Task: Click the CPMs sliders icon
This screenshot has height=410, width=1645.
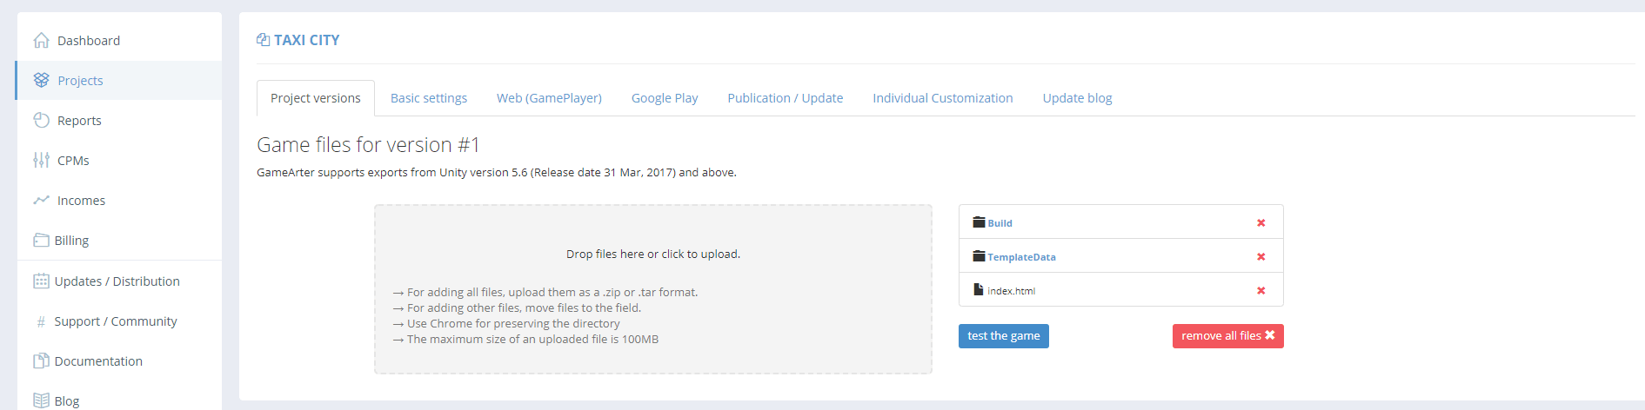Action: pyautogui.click(x=41, y=160)
